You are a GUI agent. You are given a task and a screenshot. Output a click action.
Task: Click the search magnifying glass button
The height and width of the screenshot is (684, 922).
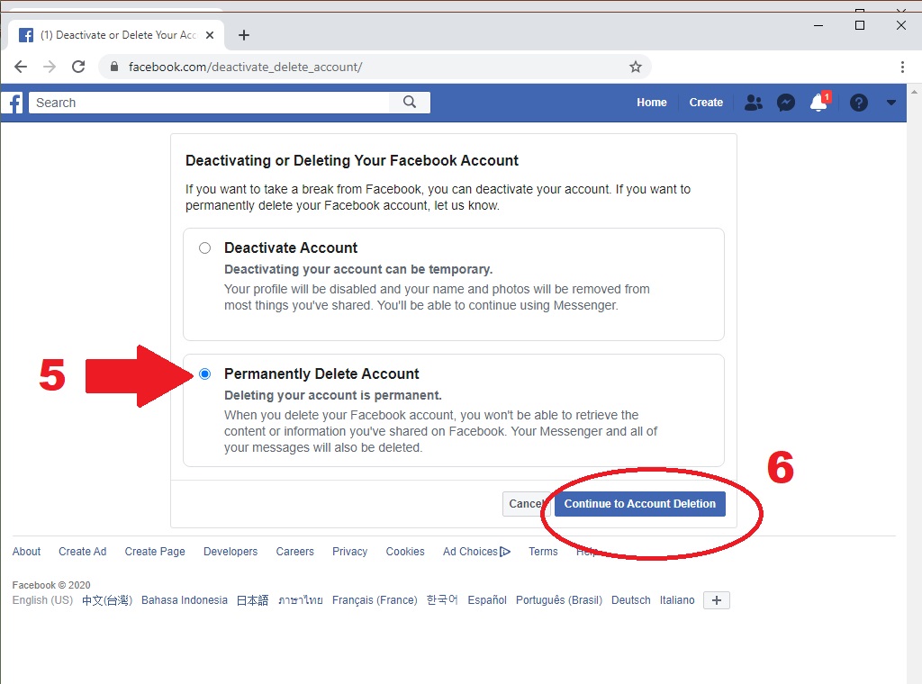(x=410, y=103)
